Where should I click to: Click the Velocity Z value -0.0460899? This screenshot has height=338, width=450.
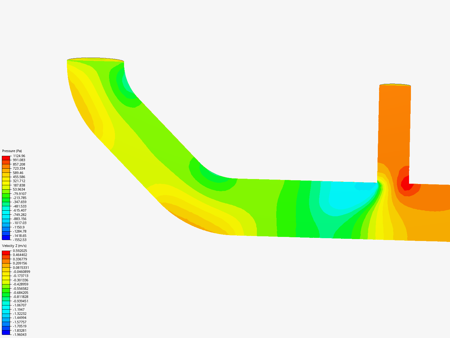pyautogui.click(x=22, y=272)
